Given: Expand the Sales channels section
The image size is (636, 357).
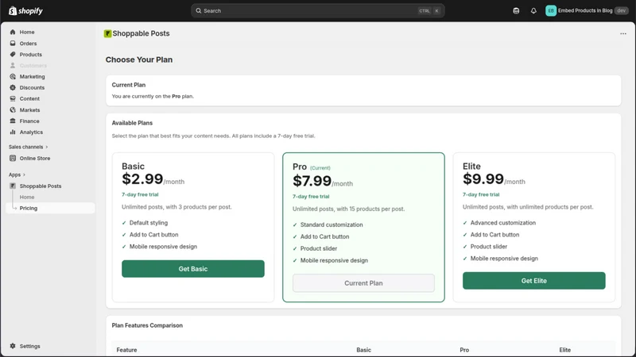Looking at the screenshot, I should click(x=28, y=147).
